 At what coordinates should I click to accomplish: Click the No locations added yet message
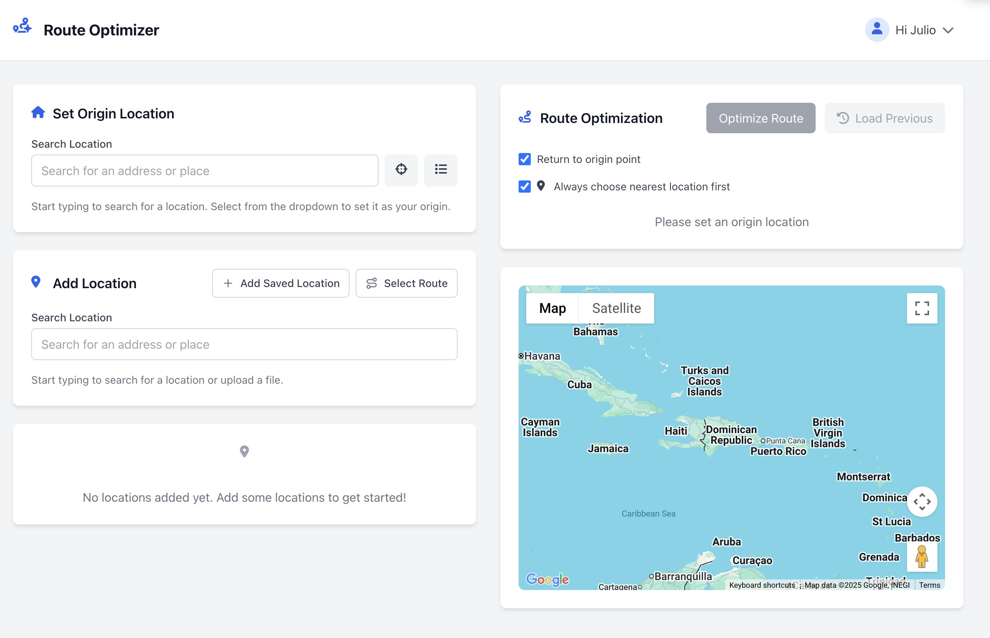point(244,498)
